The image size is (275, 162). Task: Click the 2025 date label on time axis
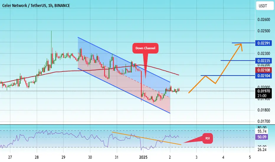pyautogui.click(x=143, y=157)
